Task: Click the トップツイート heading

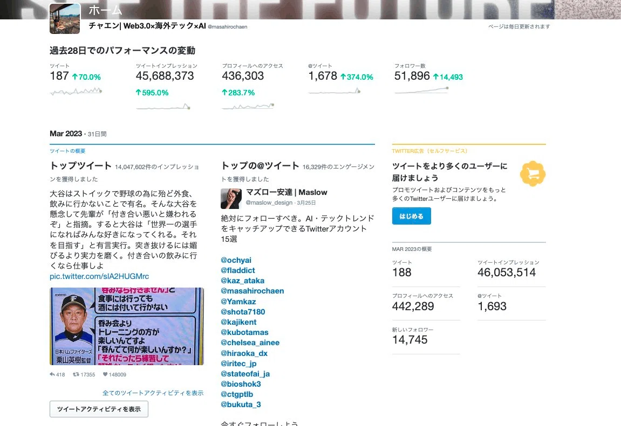Action: click(80, 165)
